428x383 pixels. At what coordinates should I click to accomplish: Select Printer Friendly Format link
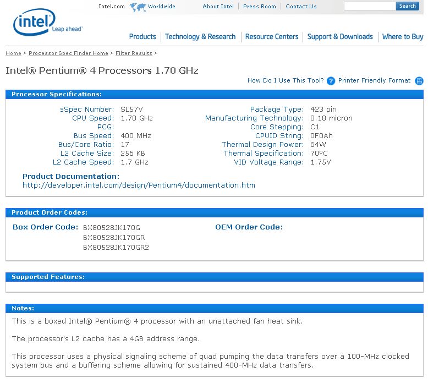(x=374, y=80)
